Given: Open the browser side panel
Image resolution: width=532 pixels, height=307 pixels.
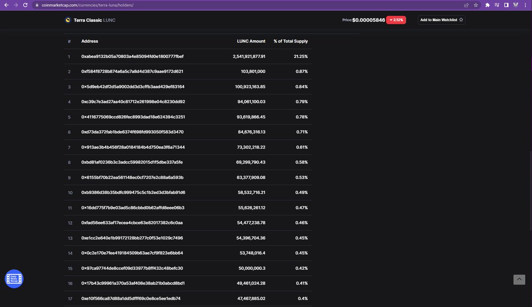Looking at the screenshot, I should 506,5.
